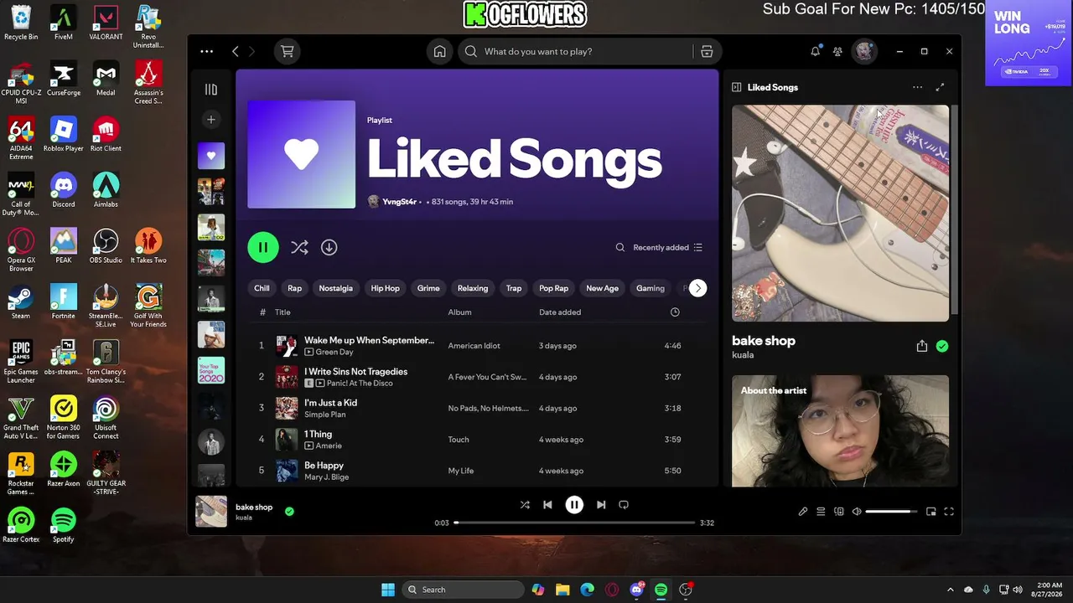The width and height of the screenshot is (1073, 603).
Task: Open the profile account menu
Action: tap(864, 52)
